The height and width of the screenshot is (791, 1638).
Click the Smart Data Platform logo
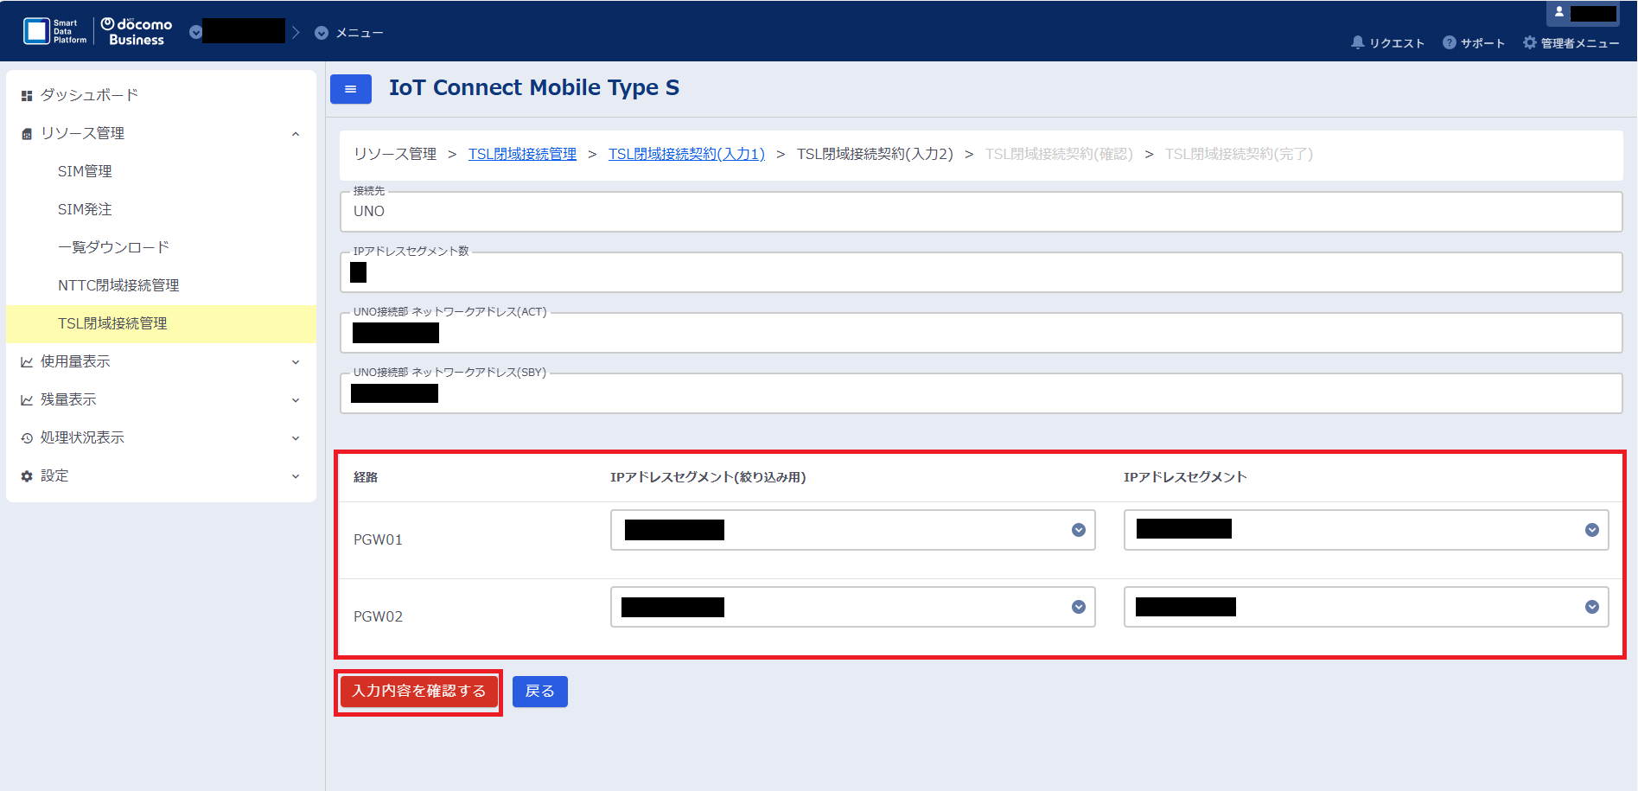54,31
